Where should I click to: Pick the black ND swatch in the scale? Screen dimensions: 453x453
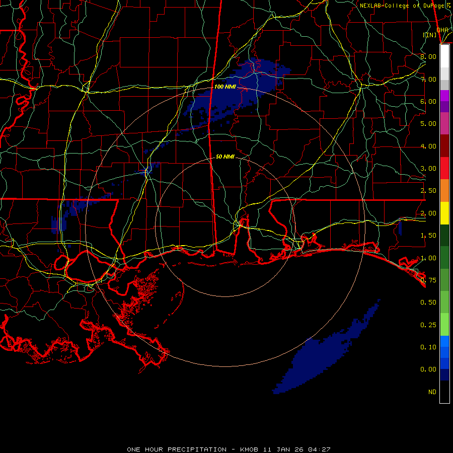tap(444, 392)
